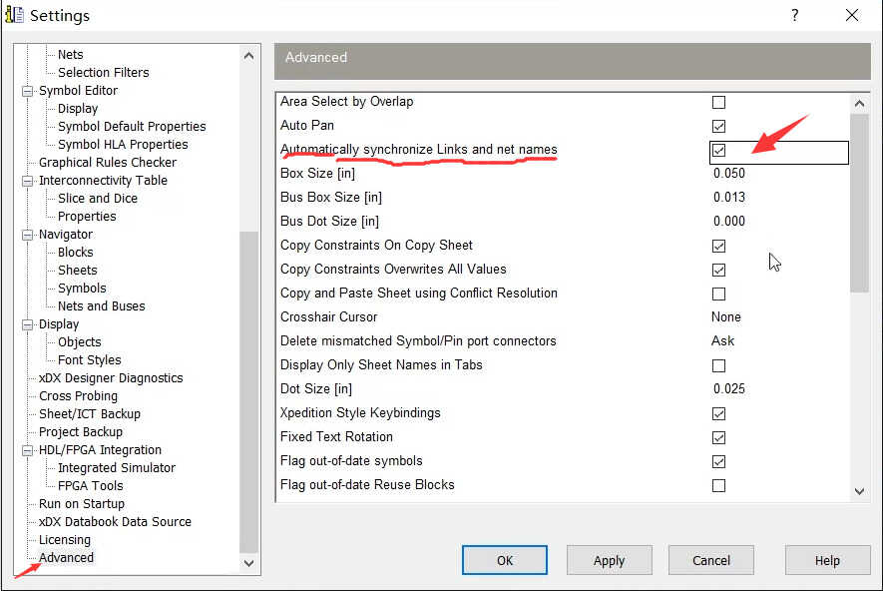Screen dimensions: 883x591
Task: Close the Settings dialog
Action: point(852,15)
